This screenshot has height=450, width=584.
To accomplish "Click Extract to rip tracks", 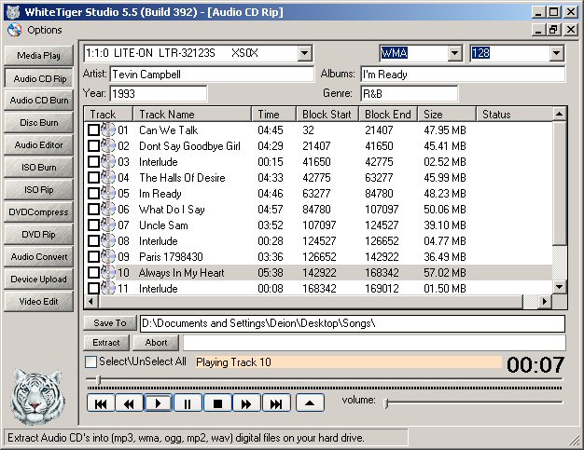I will pyautogui.click(x=106, y=343).
